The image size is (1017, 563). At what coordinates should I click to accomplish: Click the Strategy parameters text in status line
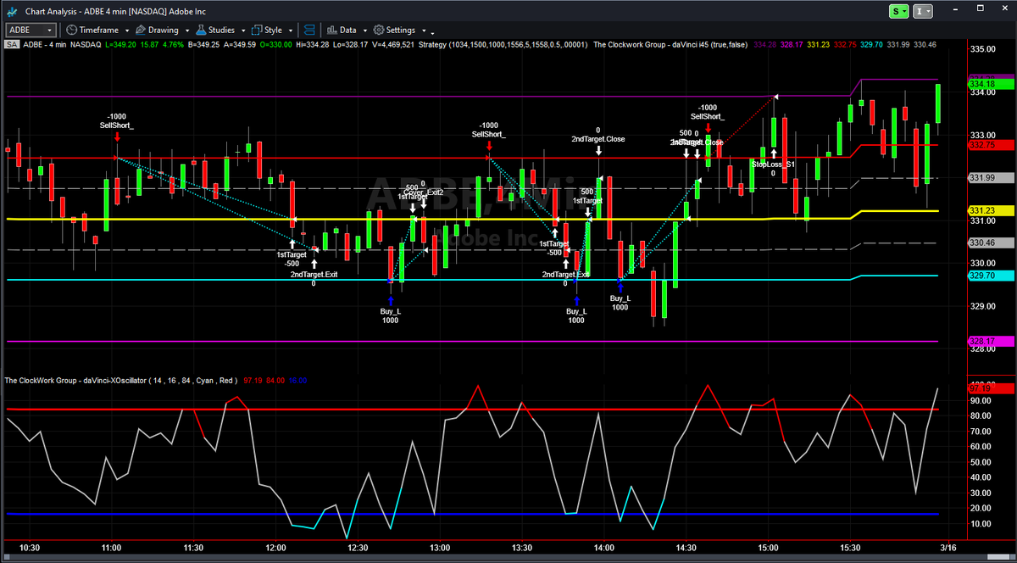coord(503,44)
